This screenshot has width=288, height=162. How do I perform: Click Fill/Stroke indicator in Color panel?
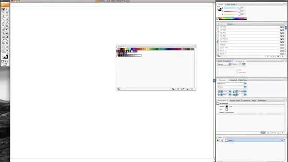point(219,9)
